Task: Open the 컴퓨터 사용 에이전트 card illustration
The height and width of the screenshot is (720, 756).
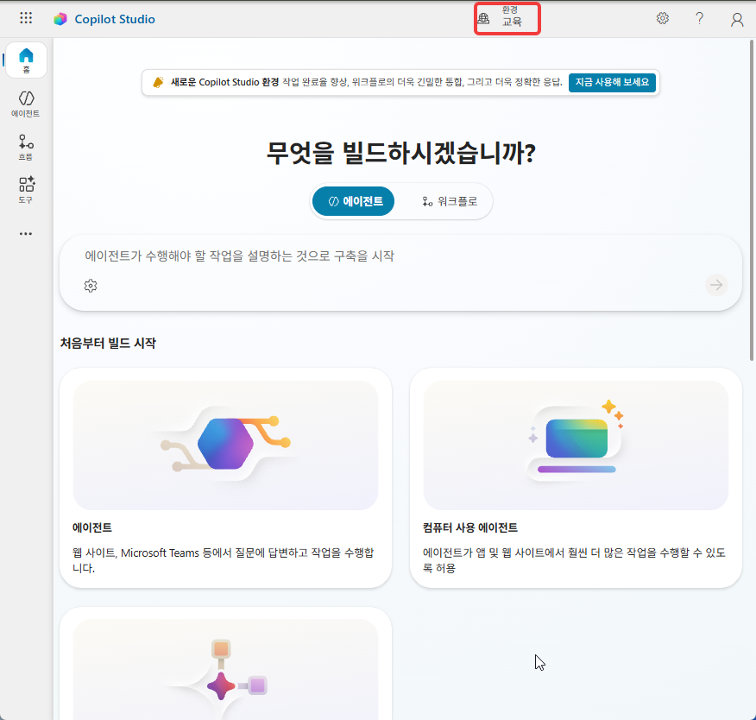Action: (x=576, y=445)
